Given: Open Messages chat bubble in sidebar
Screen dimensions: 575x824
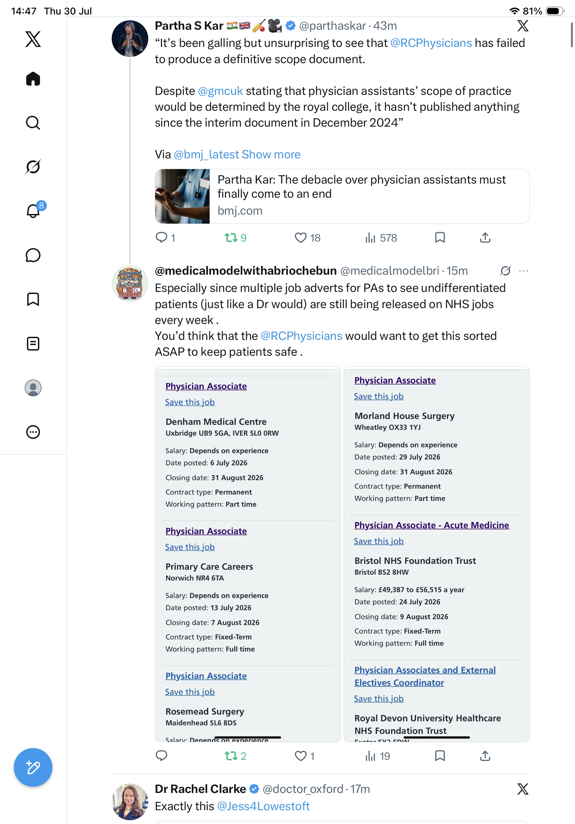Looking at the screenshot, I should pyautogui.click(x=33, y=255).
